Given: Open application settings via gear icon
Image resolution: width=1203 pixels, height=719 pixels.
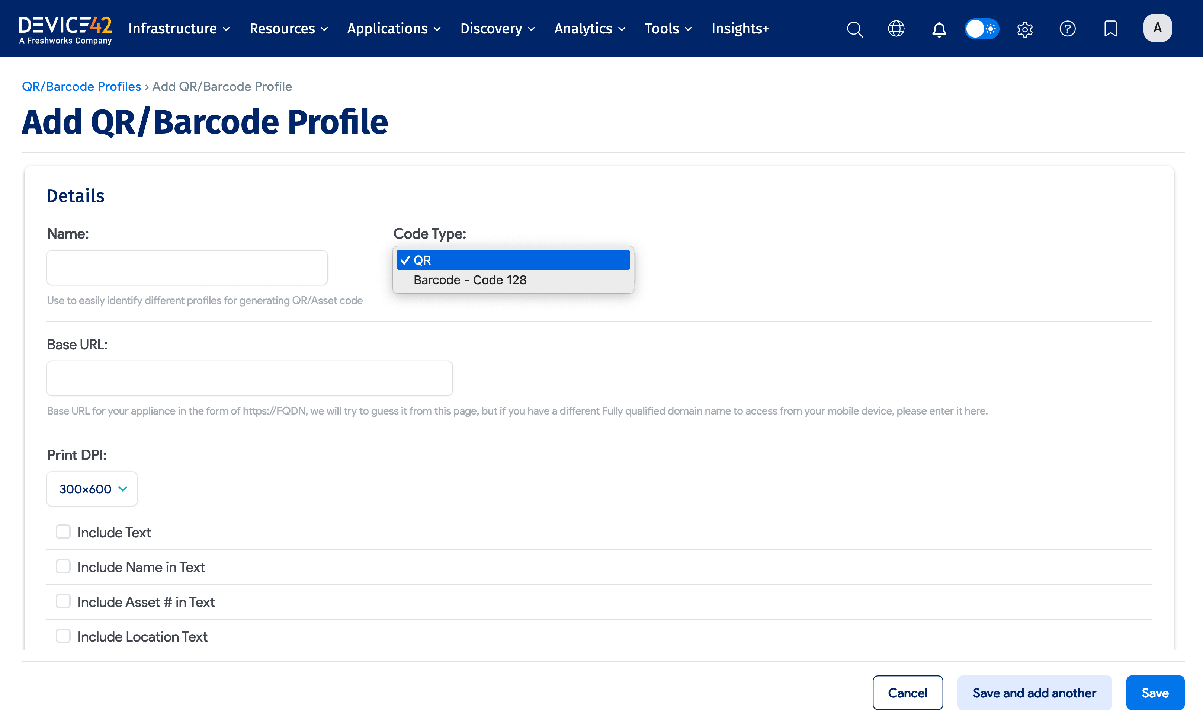Looking at the screenshot, I should pos(1025,29).
